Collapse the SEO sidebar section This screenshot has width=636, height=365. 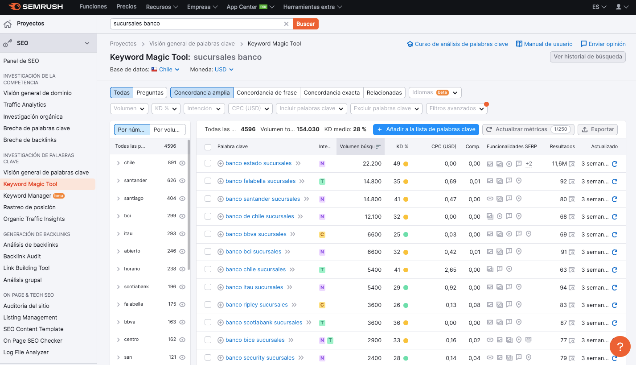coord(87,43)
